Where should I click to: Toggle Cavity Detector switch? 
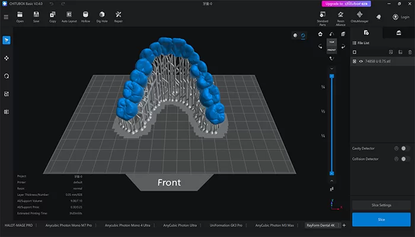coord(405,148)
